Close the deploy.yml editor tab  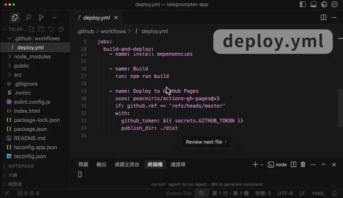[116, 18]
